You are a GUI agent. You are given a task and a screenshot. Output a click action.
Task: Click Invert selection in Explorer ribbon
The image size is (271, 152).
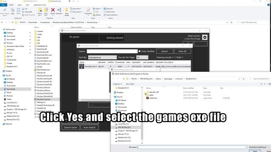[x=111, y=15]
